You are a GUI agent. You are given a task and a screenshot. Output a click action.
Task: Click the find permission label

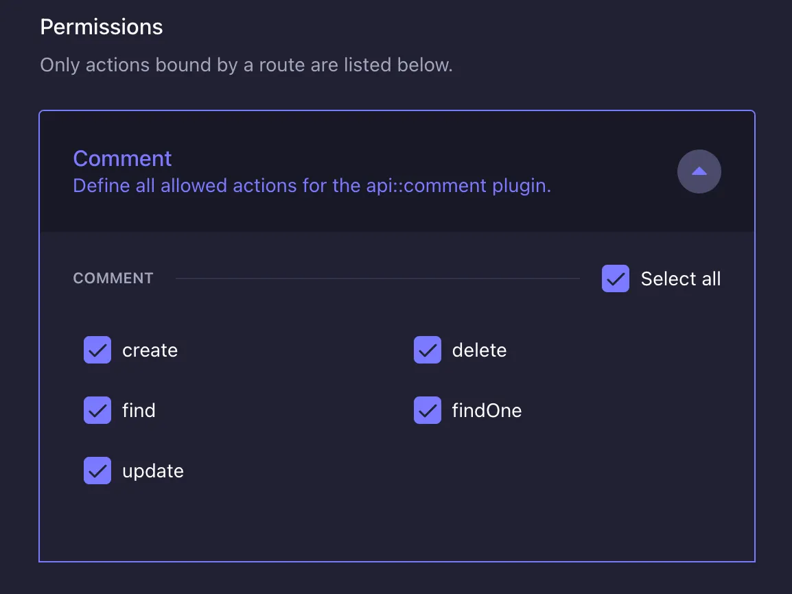[x=139, y=410]
